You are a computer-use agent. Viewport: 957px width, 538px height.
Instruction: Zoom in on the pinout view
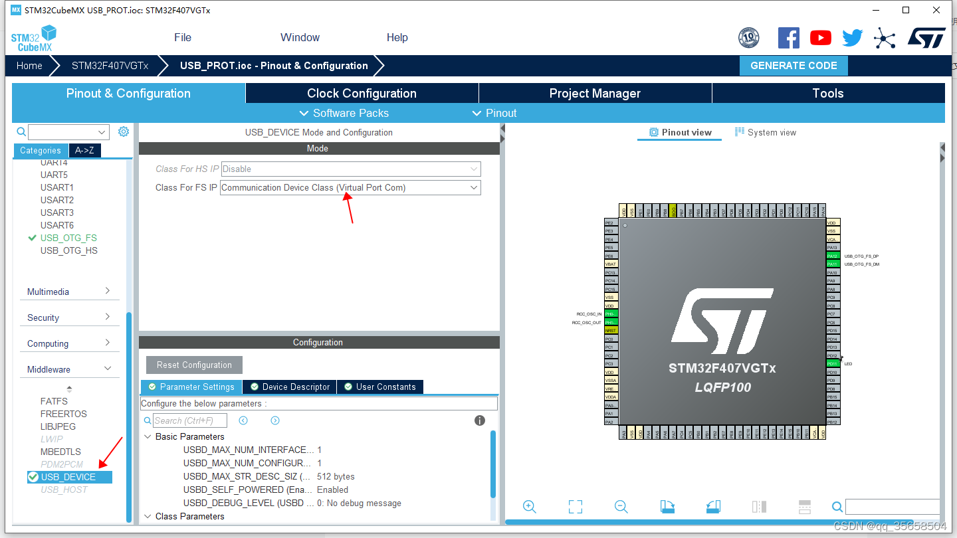click(529, 506)
